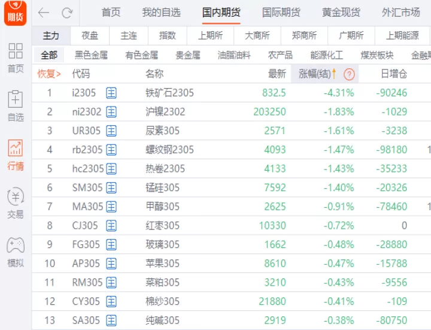Click the 玻璃305 contract name
Screen dimensions: 431x330
coord(162,245)
